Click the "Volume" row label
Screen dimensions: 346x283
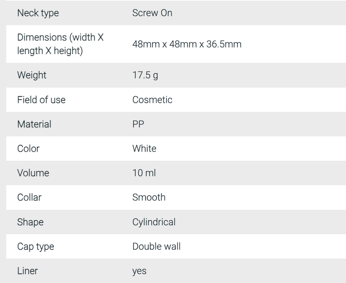[33, 173]
